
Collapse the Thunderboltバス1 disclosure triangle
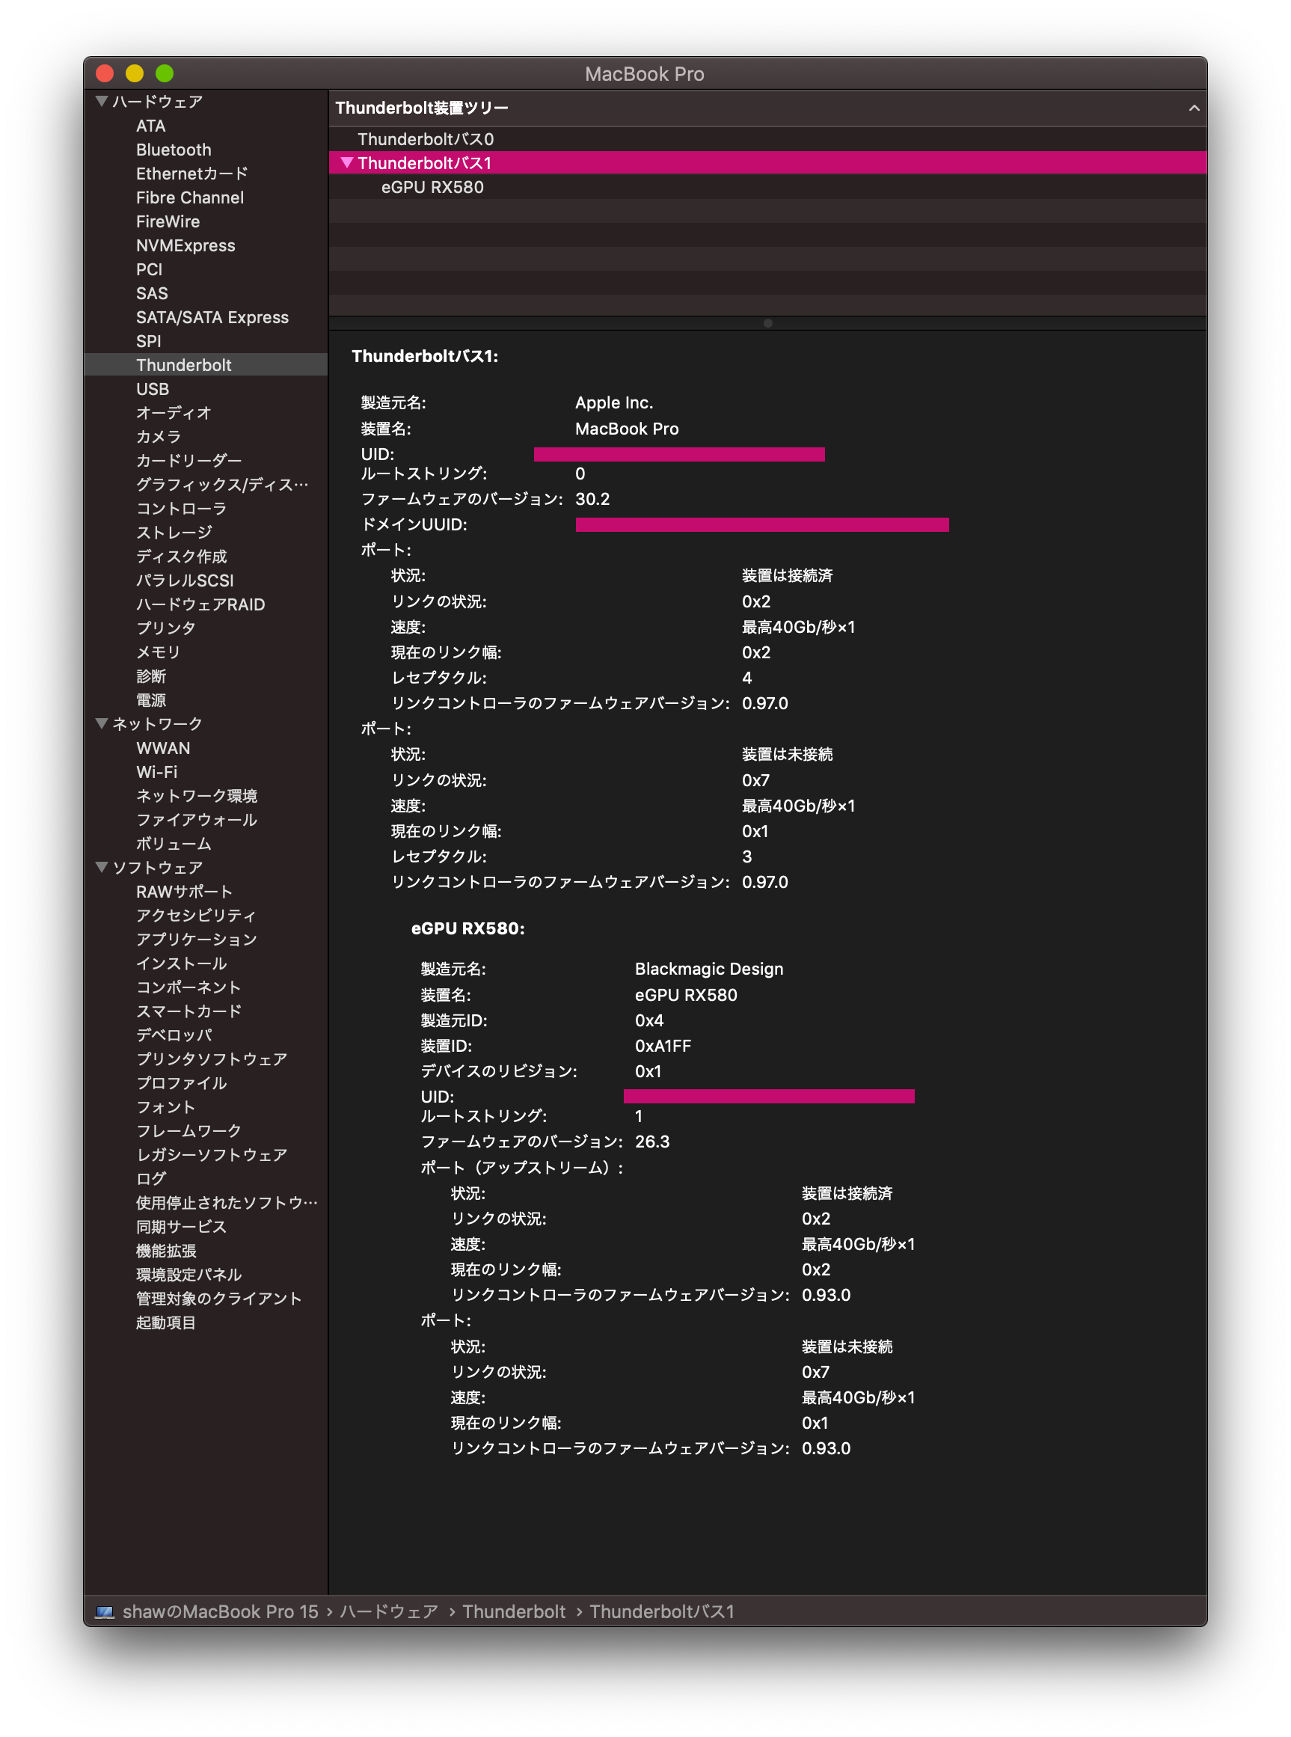(347, 162)
